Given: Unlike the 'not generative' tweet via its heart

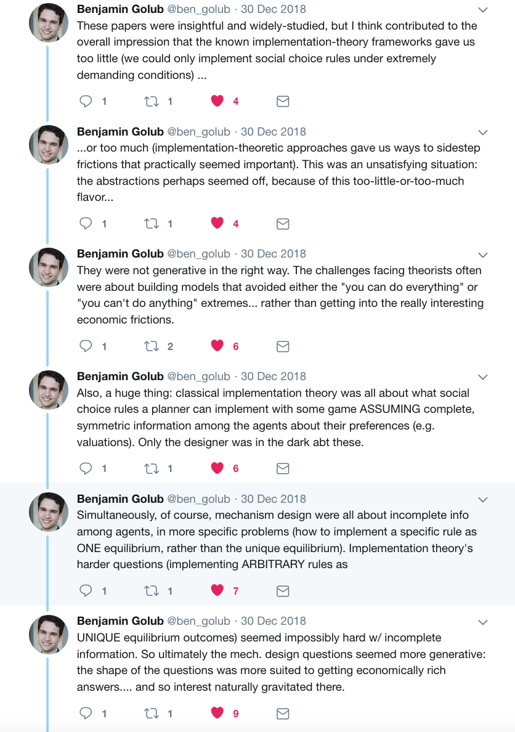Looking at the screenshot, I should 217,346.
